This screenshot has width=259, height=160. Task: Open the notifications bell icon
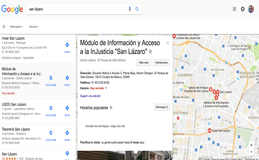(x=243, y=9)
